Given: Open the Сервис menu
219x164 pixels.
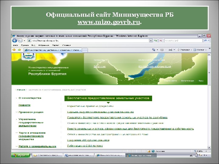Looking at the screenshot, I should click(x=56, y=45).
